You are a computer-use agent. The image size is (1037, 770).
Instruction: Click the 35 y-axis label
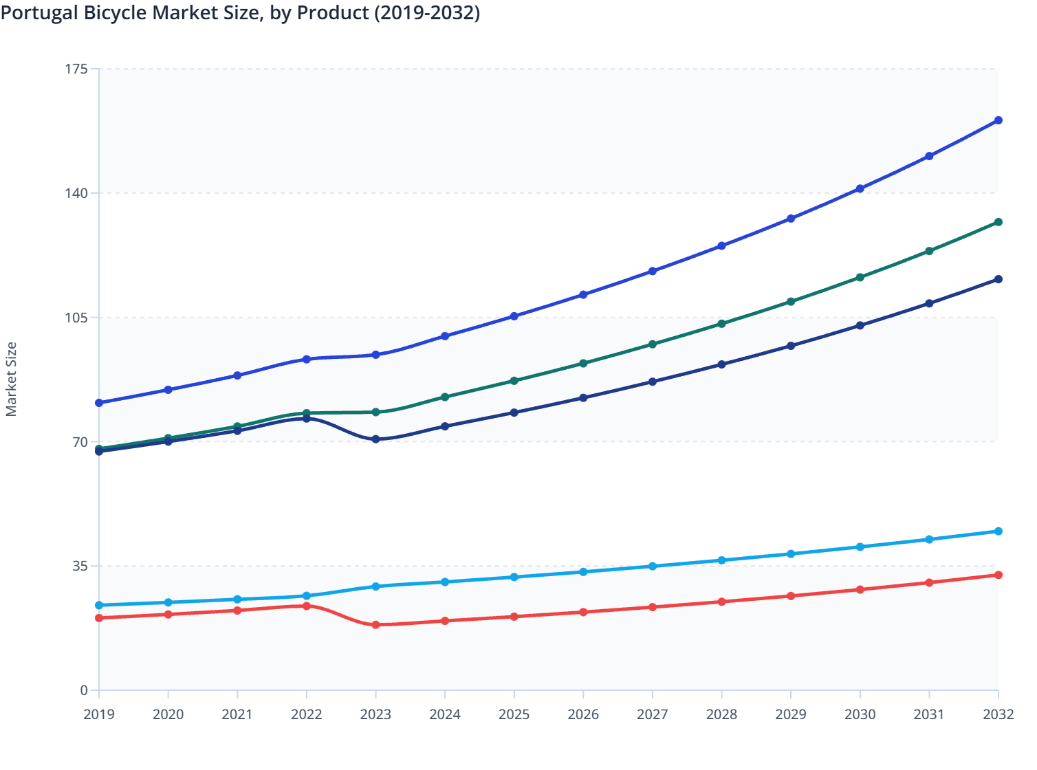[x=79, y=566]
